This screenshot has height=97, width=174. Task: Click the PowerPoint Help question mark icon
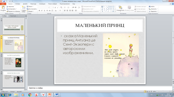pyautogui.click(x=173, y=4)
